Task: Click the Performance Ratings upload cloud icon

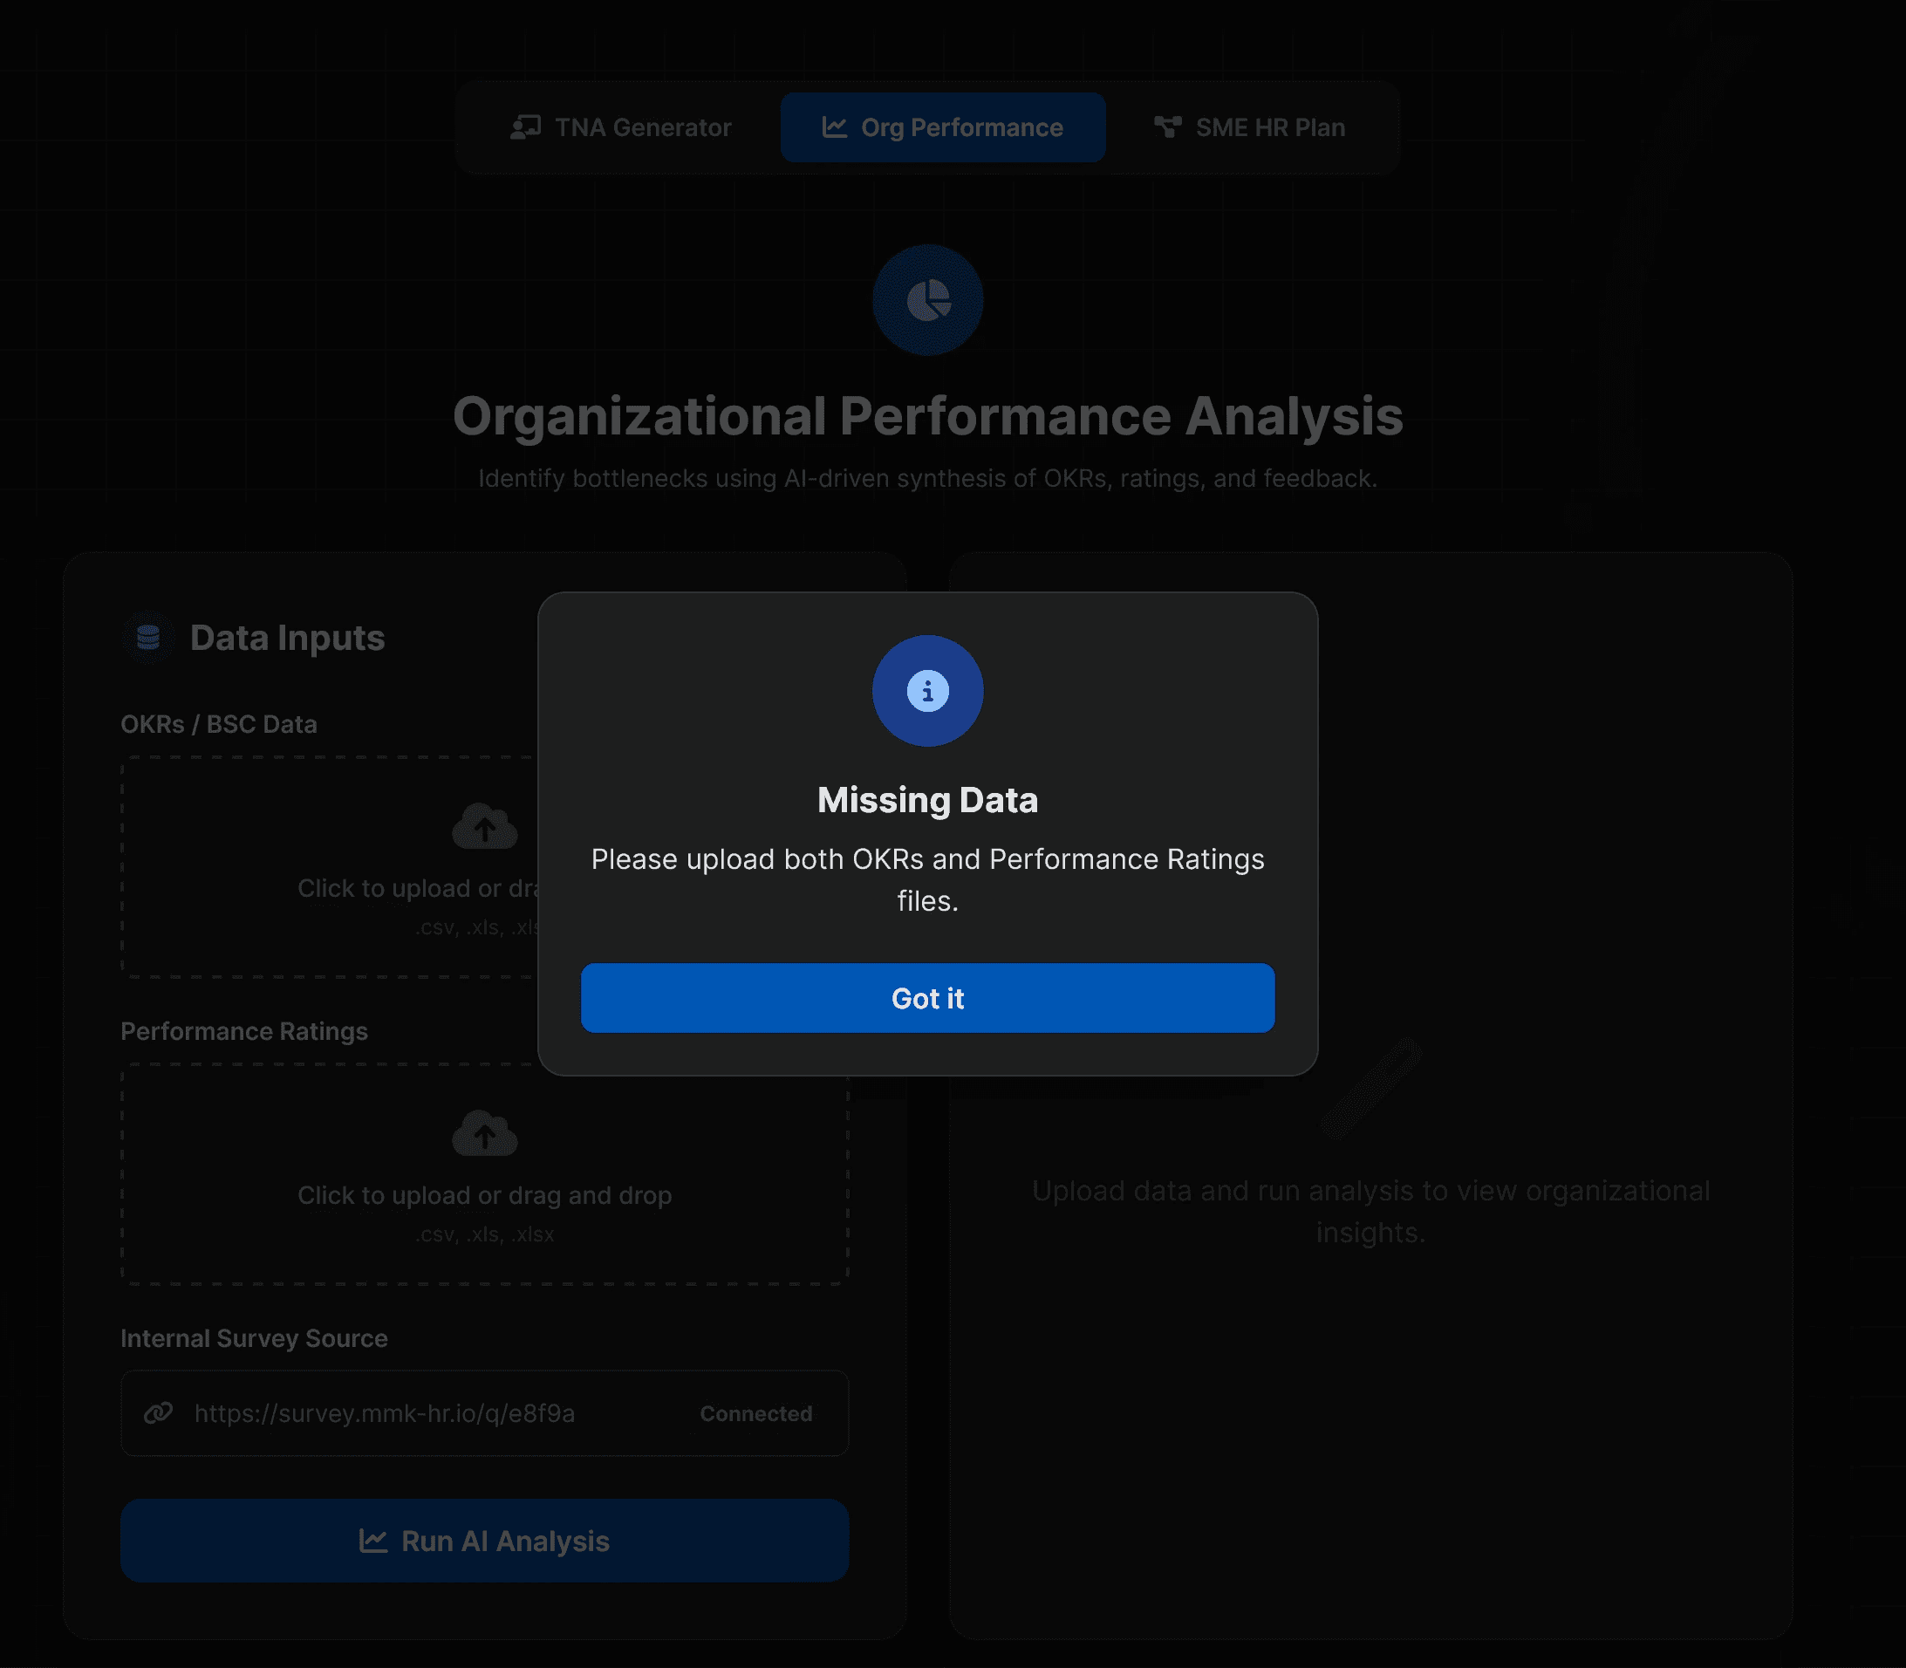Action: pyautogui.click(x=484, y=1134)
